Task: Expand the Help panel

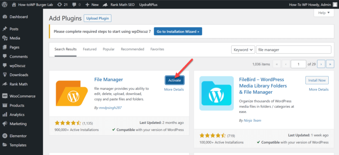Action: tap(324, 13)
